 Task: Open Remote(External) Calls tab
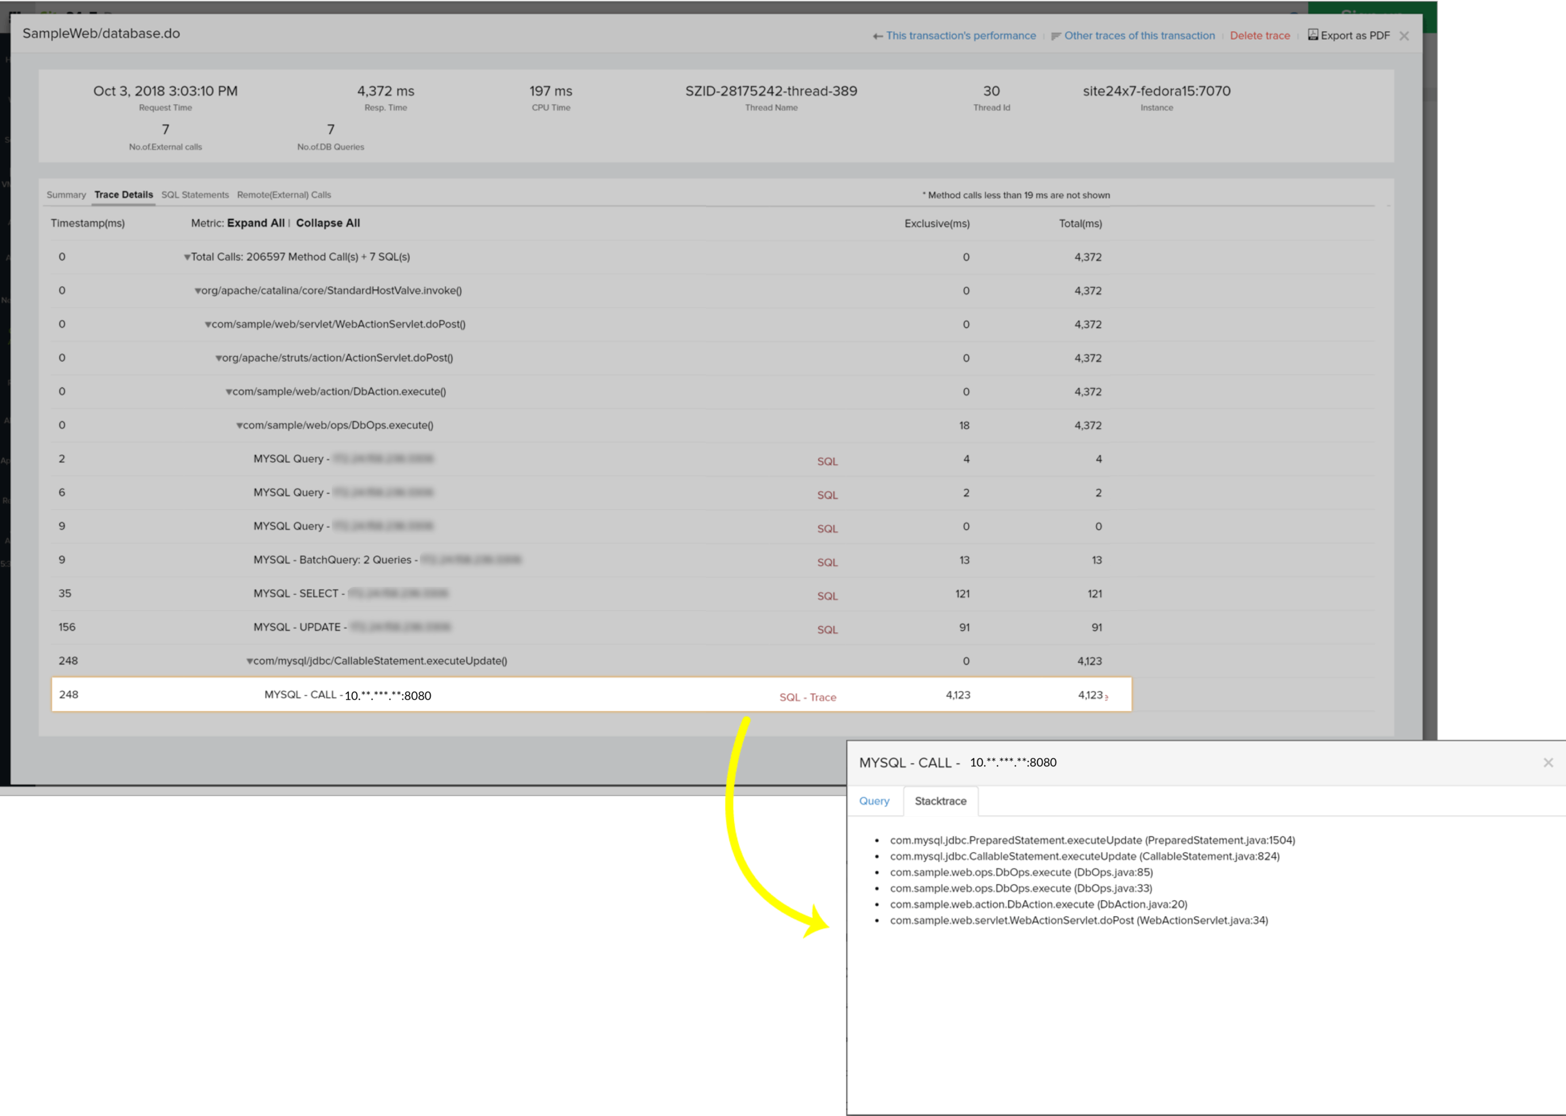click(284, 195)
